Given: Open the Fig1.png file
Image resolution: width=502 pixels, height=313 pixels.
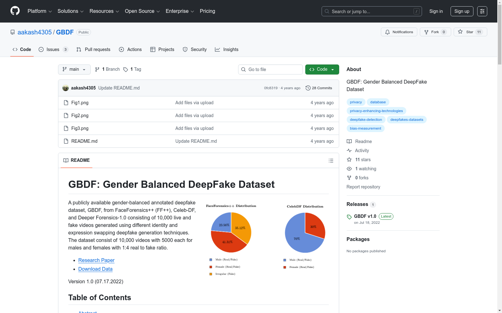Looking at the screenshot, I should coord(80,103).
